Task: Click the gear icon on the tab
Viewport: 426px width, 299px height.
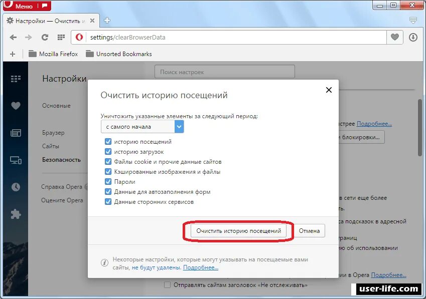Action: point(10,21)
